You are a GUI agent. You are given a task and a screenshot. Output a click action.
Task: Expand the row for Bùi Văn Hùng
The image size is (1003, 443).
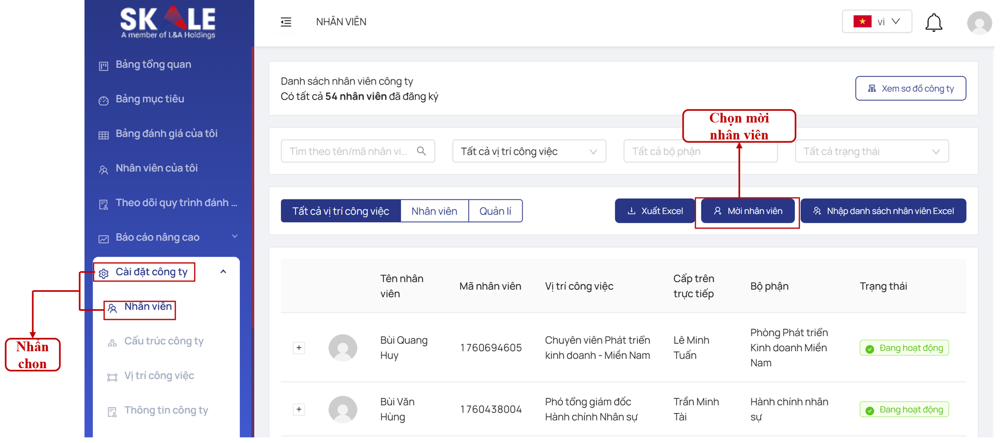[299, 409]
